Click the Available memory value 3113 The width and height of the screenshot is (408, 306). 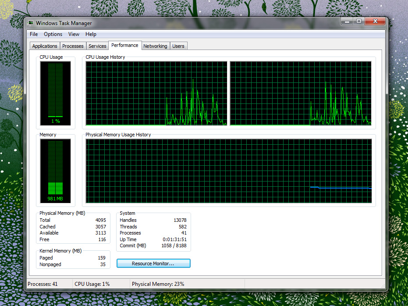101,233
